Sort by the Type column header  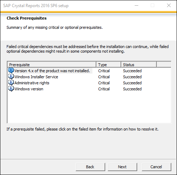click(109, 65)
